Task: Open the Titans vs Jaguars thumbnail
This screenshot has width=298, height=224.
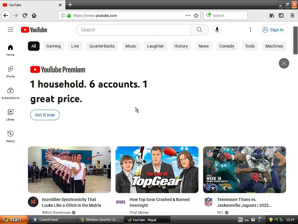Action: [x=244, y=170]
